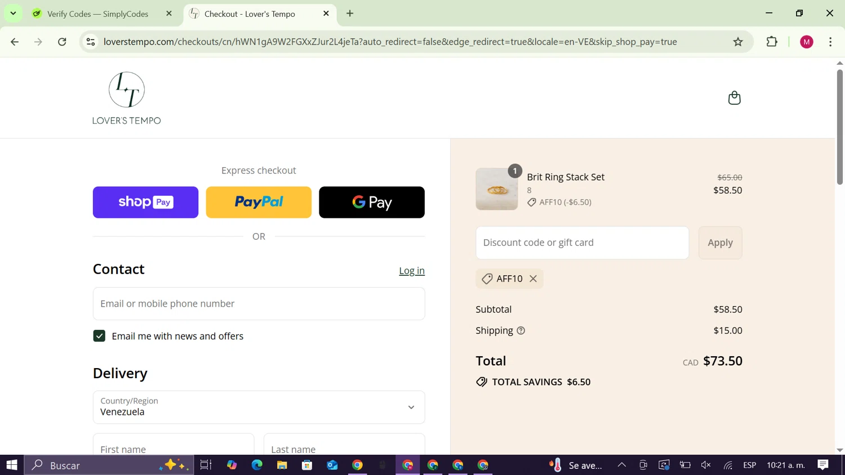Click the AFF10 (-$6.50) discount line
Screen dimensions: 845x475
[559, 202]
